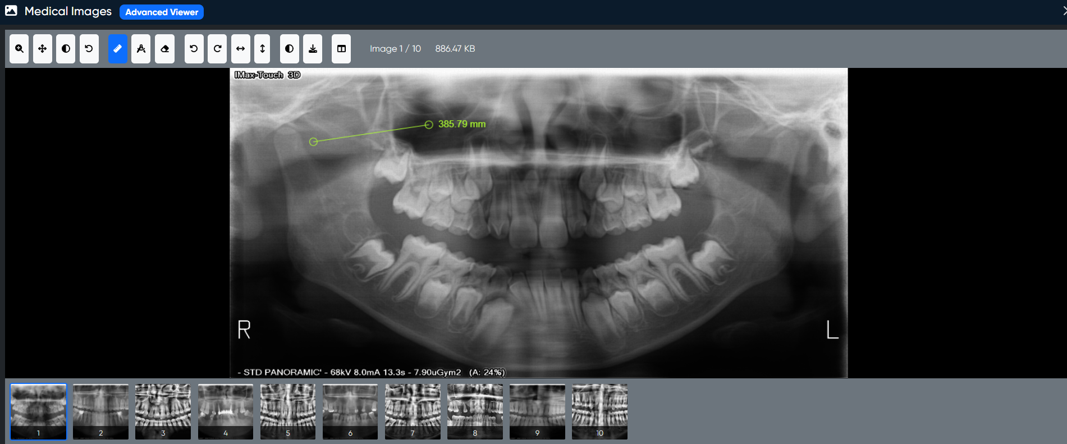Click the contrast icon beside the pan tool
The height and width of the screenshot is (444, 1067).
[66, 49]
